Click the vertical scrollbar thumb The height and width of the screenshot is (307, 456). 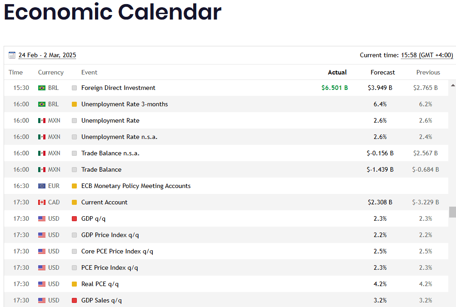(452, 212)
